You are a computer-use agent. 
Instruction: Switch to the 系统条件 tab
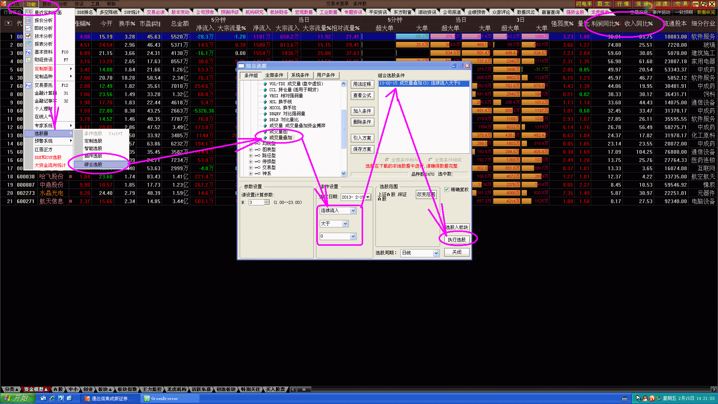click(300, 75)
